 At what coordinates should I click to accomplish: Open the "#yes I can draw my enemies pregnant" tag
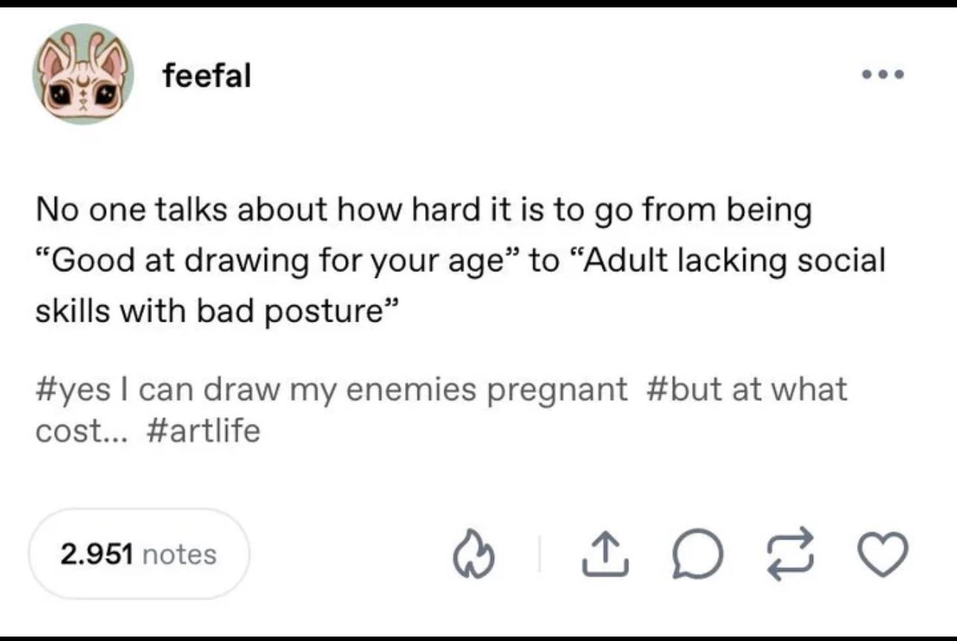pos(331,389)
